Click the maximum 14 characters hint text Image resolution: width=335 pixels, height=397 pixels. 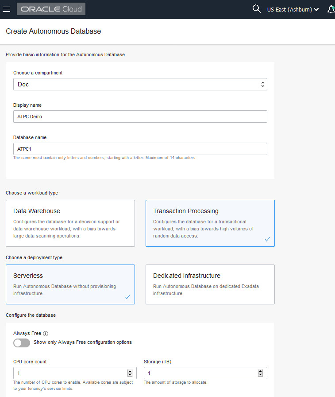pyautogui.click(x=105, y=158)
